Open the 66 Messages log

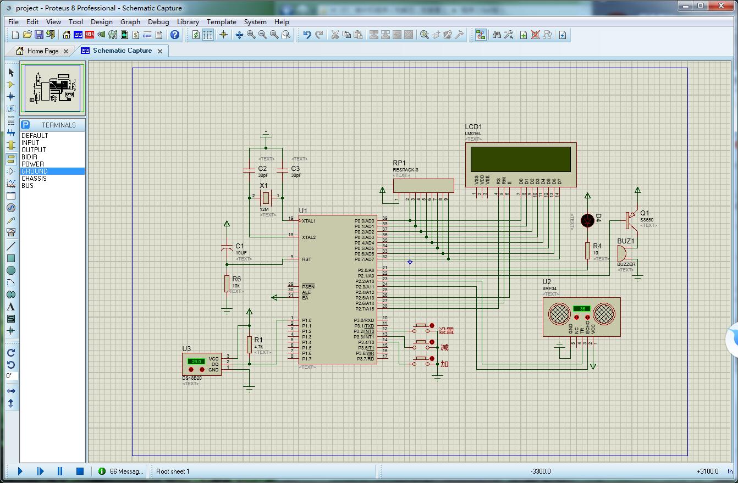click(x=122, y=471)
